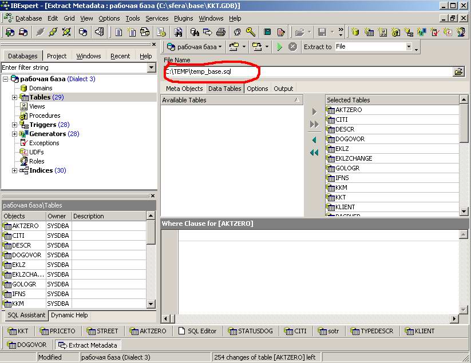Expand the Generators (28) tree node
Viewport: 471px width, 363px height.
tap(14, 134)
